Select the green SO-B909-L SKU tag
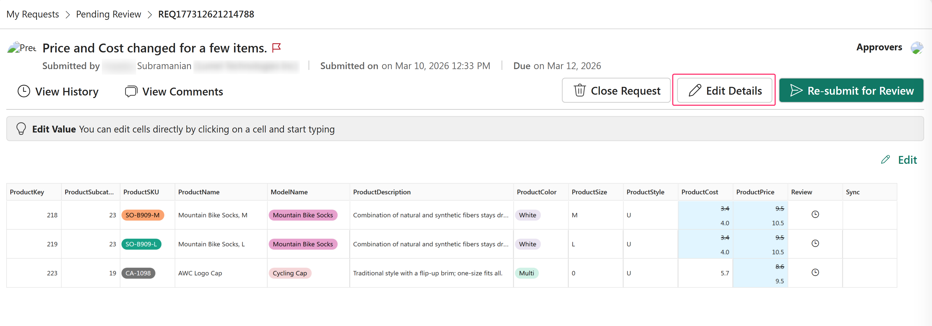932x326 pixels. click(141, 244)
